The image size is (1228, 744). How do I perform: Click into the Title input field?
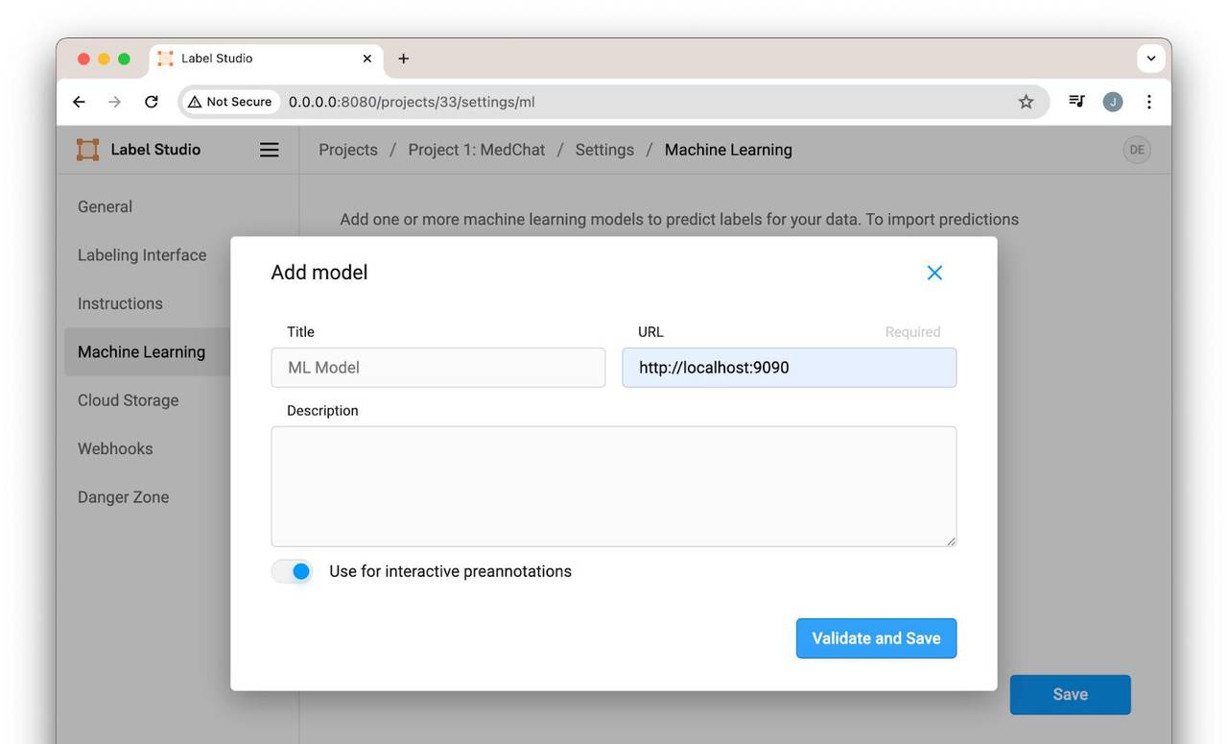point(438,368)
